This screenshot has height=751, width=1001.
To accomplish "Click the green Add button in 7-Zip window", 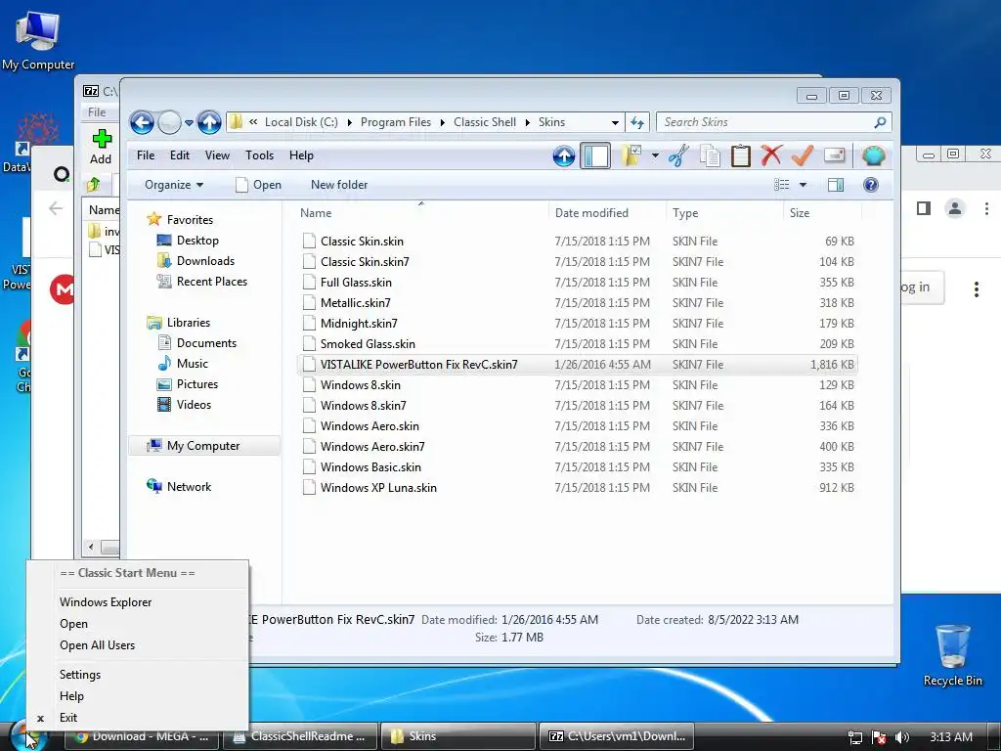I will pos(101,147).
